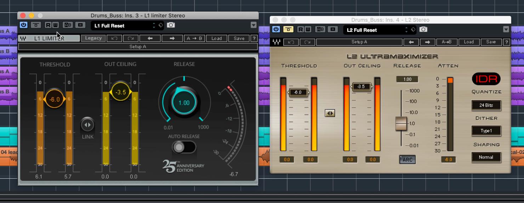The image size is (524, 203).
Task: Click the Save button in L1 limiter
Action: 239,38
